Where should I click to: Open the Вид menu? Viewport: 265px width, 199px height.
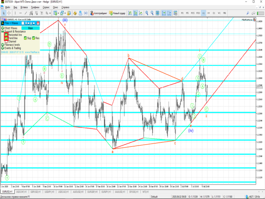[15, 7]
